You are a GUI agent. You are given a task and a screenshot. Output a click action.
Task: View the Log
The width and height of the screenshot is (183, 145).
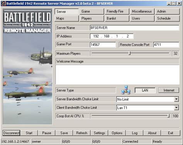click(135, 133)
